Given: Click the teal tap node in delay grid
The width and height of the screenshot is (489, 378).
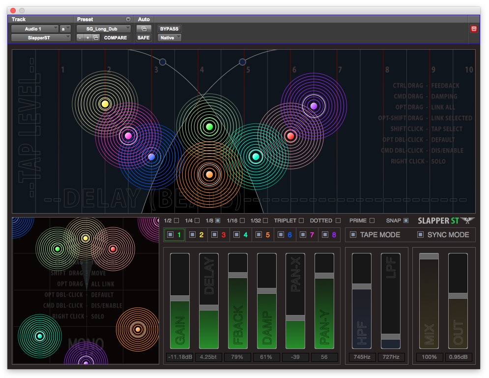Looking at the screenshot, I should (256, 156).
